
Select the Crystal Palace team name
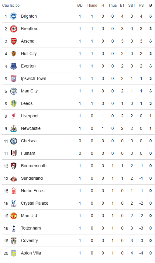click(35, 203)
